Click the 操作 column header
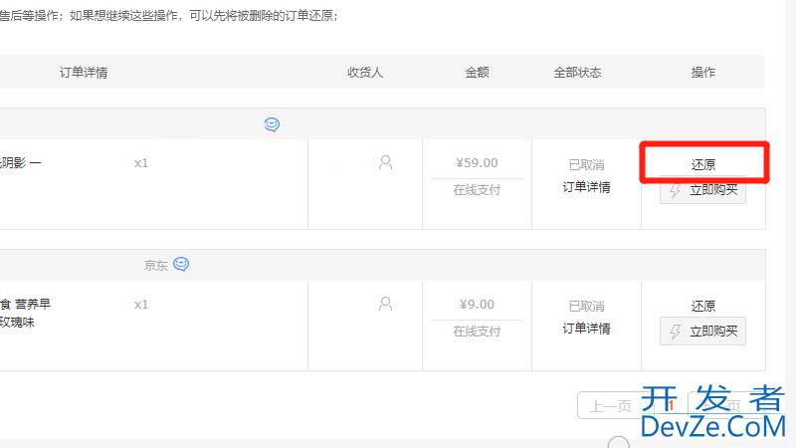This screenshot has width=796, height=448. pos(703,73)
